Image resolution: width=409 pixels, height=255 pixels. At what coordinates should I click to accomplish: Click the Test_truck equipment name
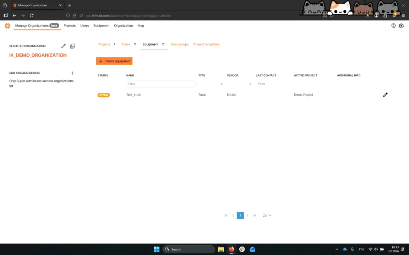pyautogui.click(x=133, y=95)
